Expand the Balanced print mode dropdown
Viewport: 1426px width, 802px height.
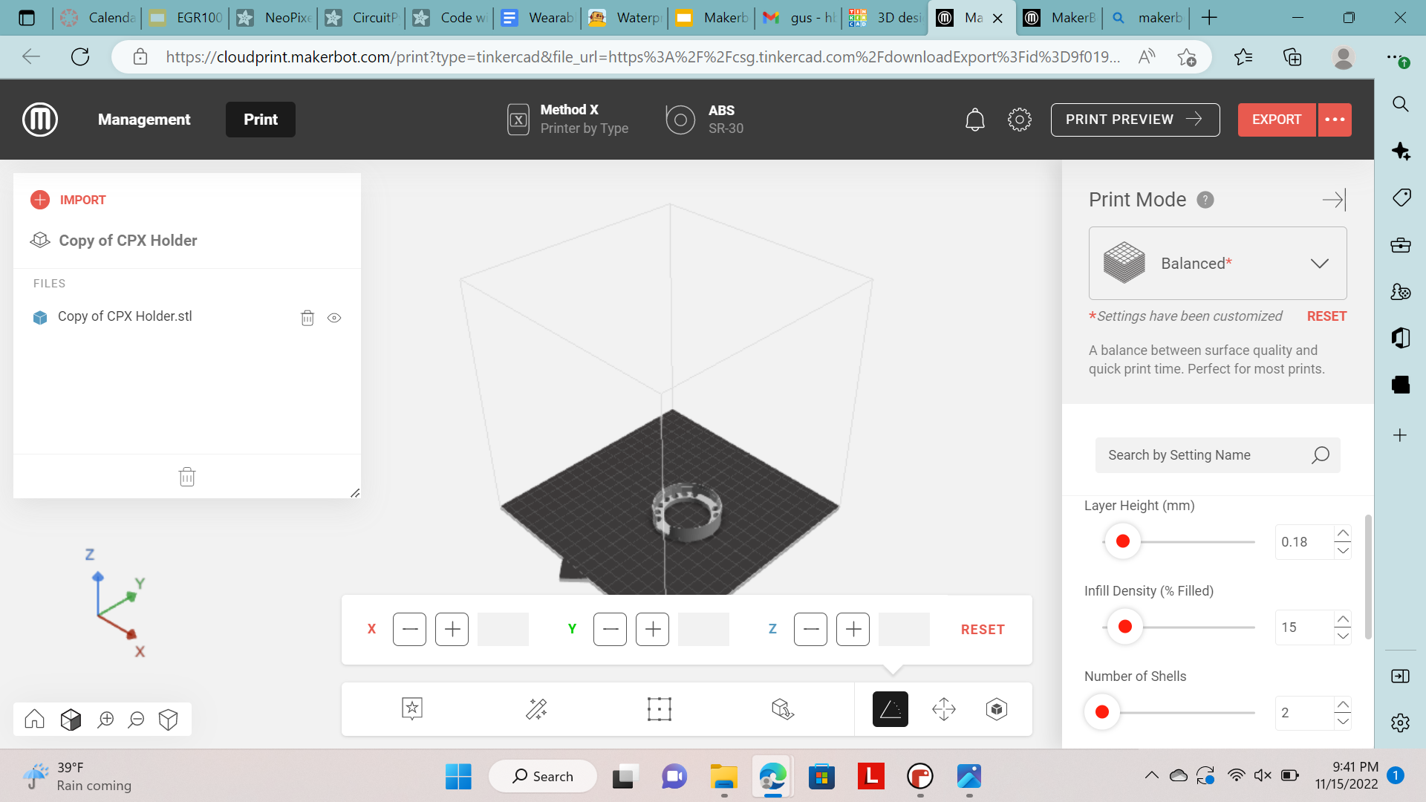pyautogui.click(x=1320, y=263)
